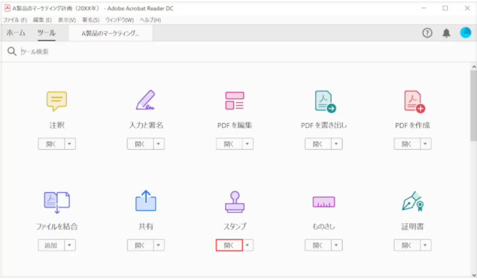Viewport: 477px width, 279px height.
Task: Open the ヘルプ(H) menu
Action: (x=150, y=20)
